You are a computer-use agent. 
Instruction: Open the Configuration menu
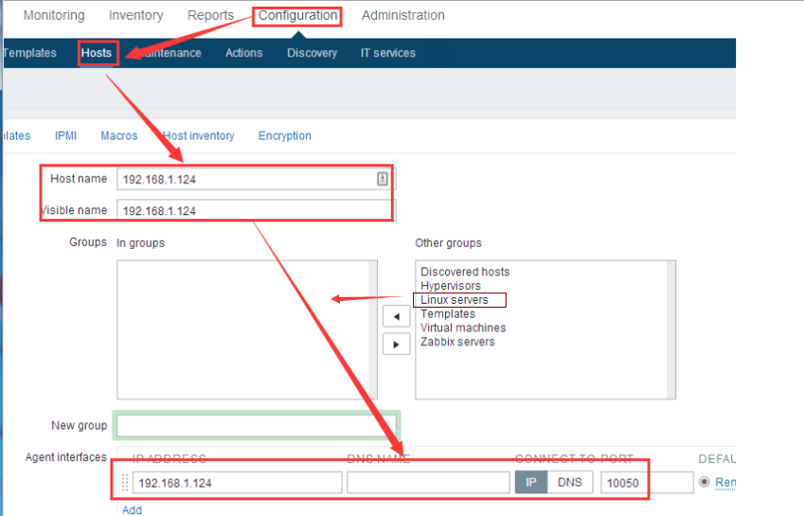click(297, 15)
